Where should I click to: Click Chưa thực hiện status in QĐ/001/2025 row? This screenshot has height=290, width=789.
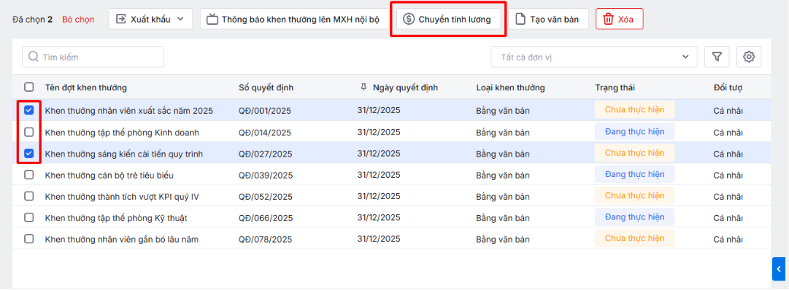634,109
